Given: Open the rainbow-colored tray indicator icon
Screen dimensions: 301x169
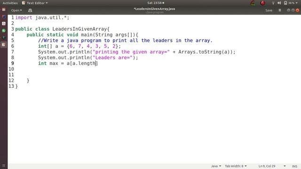Looking at the screenshot, I should pyautogui.click(x=253, y=3).
